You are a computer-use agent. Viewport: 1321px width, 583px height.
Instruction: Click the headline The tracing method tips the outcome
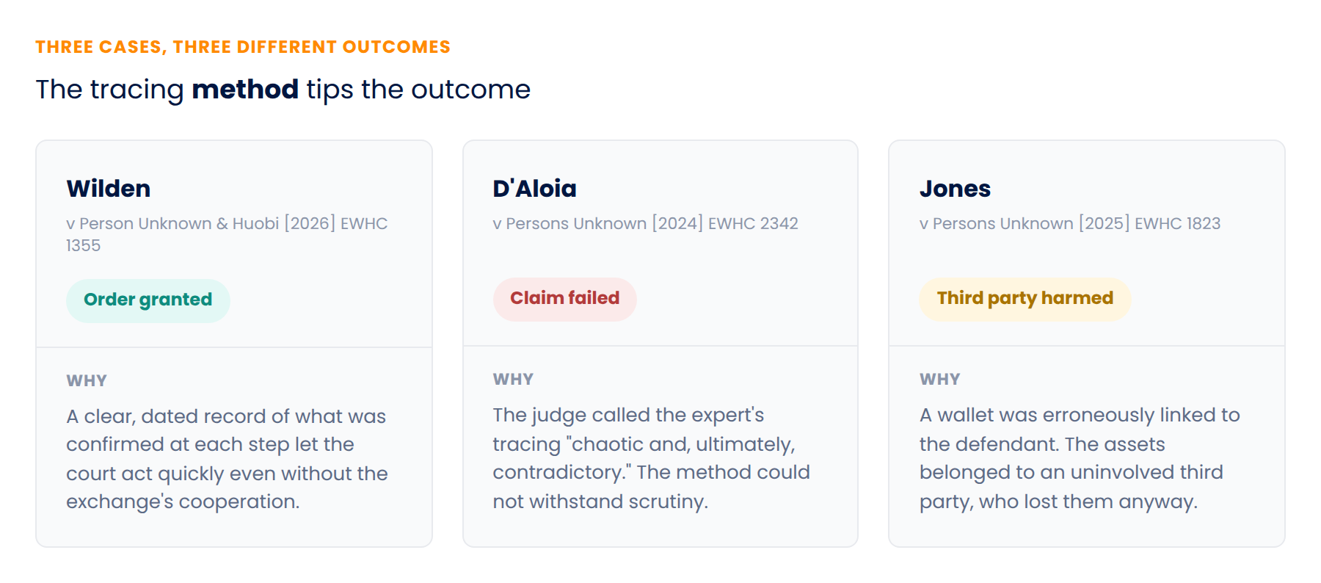(283, 90)
